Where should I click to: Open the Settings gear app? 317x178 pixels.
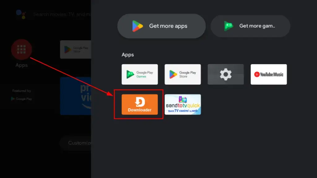pos(226,74)
